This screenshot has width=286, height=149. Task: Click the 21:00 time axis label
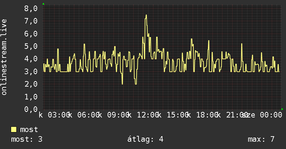pyautogui.click(x=237, y=115)
